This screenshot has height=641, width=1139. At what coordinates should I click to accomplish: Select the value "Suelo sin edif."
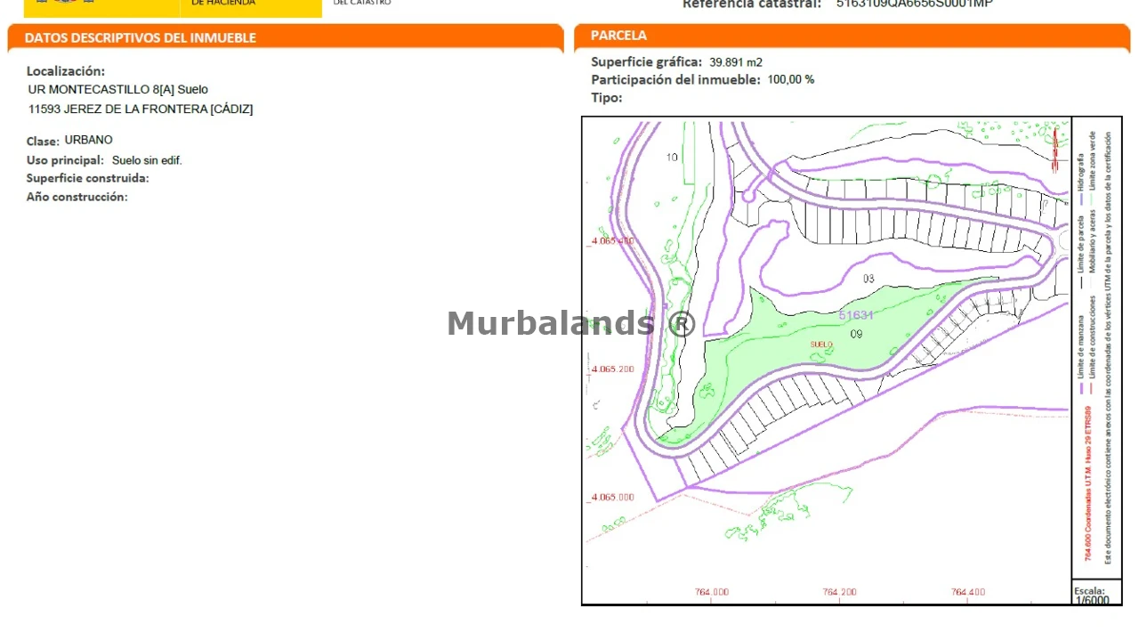point(147,160)
